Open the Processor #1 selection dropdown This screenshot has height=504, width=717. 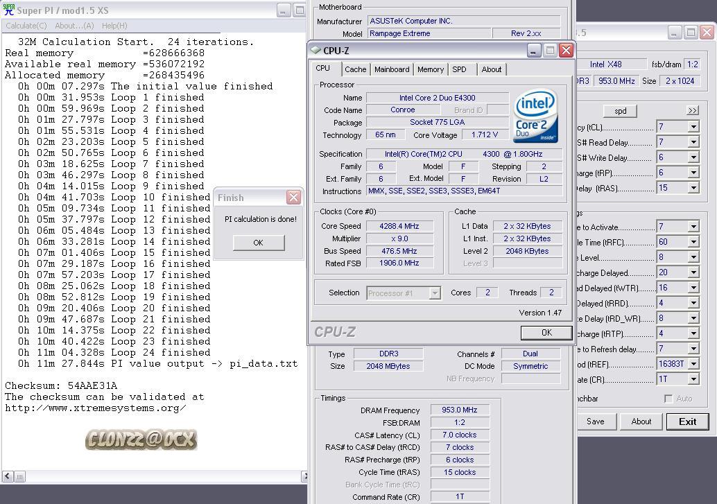point(435,293)
